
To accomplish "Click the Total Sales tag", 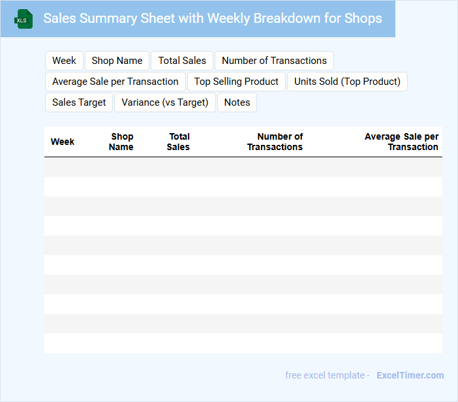I will point(182,61).
